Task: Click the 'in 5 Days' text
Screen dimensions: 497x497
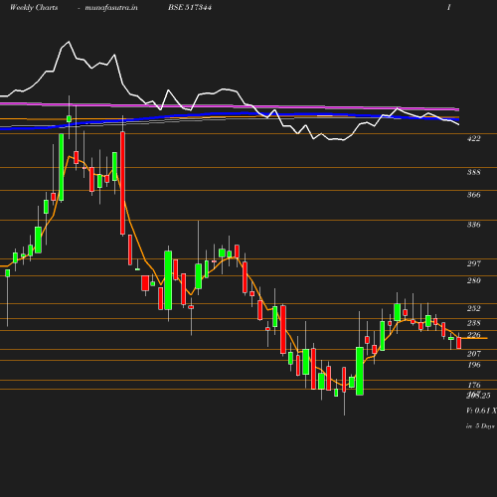Action: (x=480, y=426)
